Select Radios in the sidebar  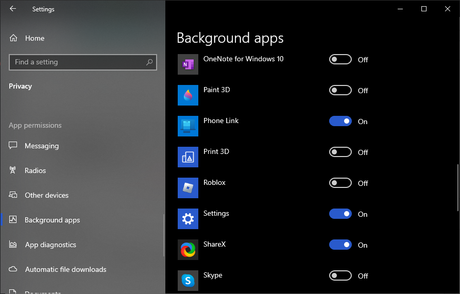pos(35,171)
